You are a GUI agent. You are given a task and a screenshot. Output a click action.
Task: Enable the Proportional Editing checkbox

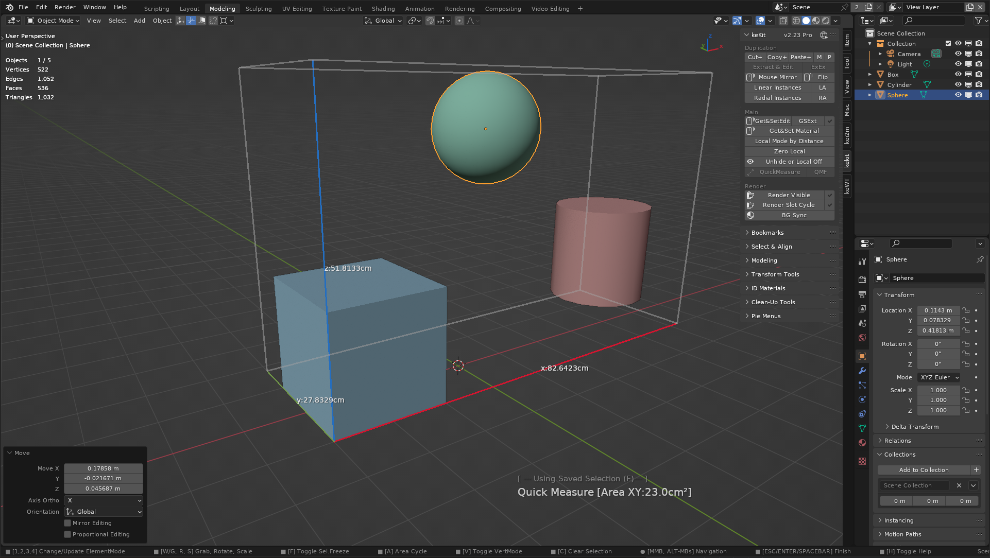pyautogui.click(x=67, y=534)
